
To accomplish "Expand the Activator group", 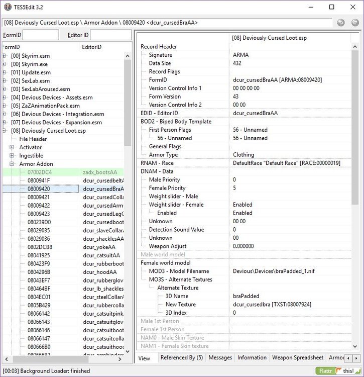I will point(12,147).
